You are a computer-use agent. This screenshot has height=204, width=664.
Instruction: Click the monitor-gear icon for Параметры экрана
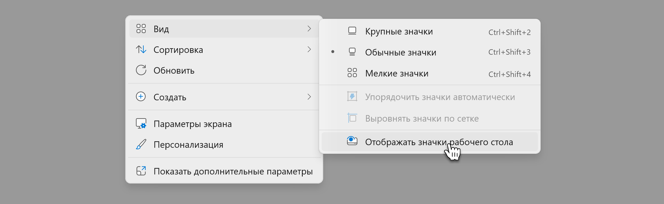[x=141, y=123]
